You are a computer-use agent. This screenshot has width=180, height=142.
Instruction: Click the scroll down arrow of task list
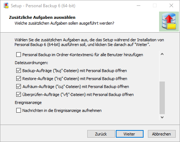pos(162,117)
